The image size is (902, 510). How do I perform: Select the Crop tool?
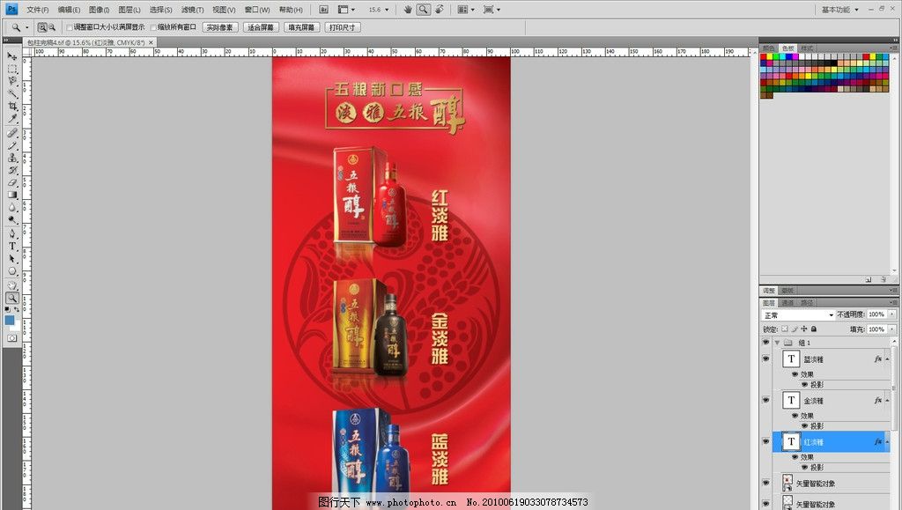click(12, 107)
